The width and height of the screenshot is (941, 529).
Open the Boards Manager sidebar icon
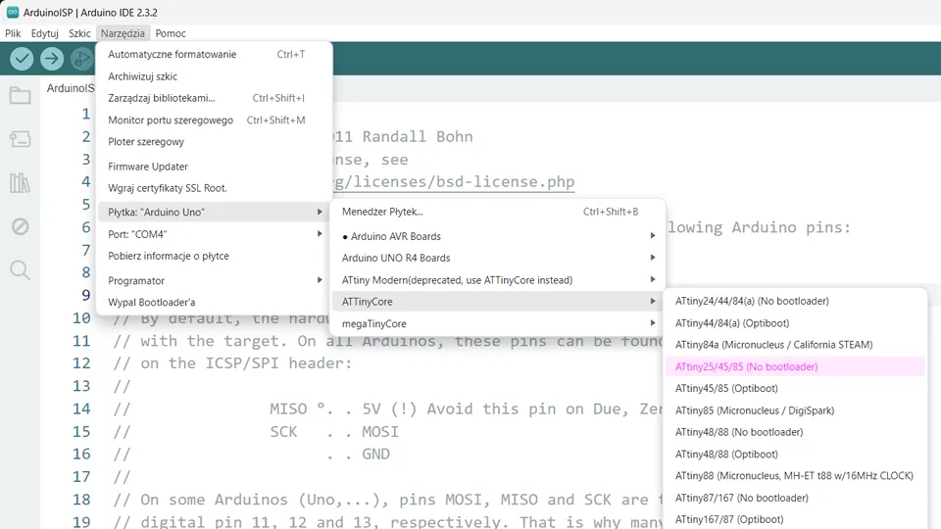[20, 139]
